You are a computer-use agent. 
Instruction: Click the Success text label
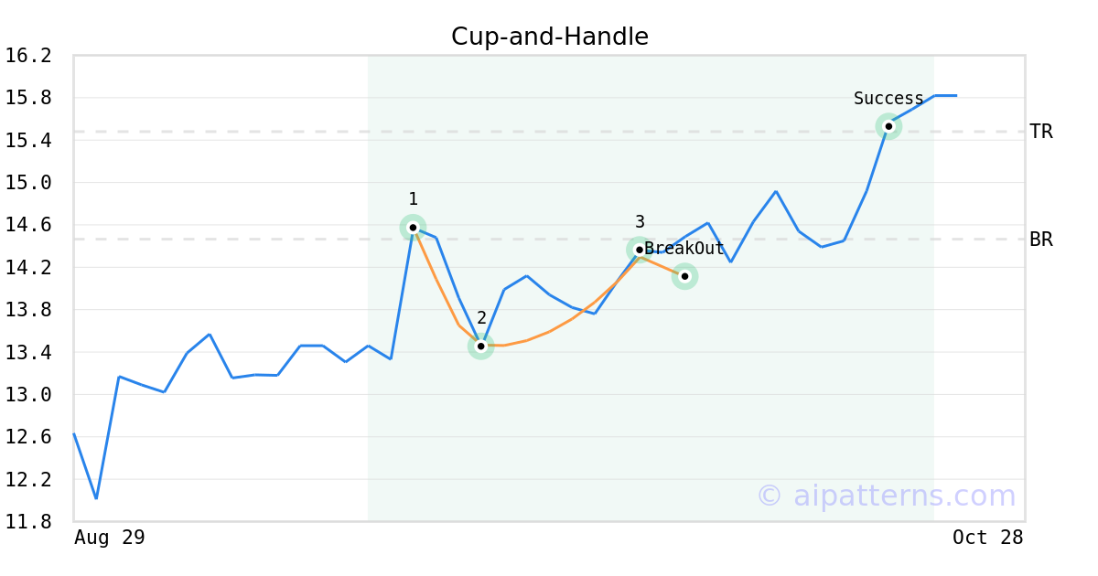click(x=888, y=99)
